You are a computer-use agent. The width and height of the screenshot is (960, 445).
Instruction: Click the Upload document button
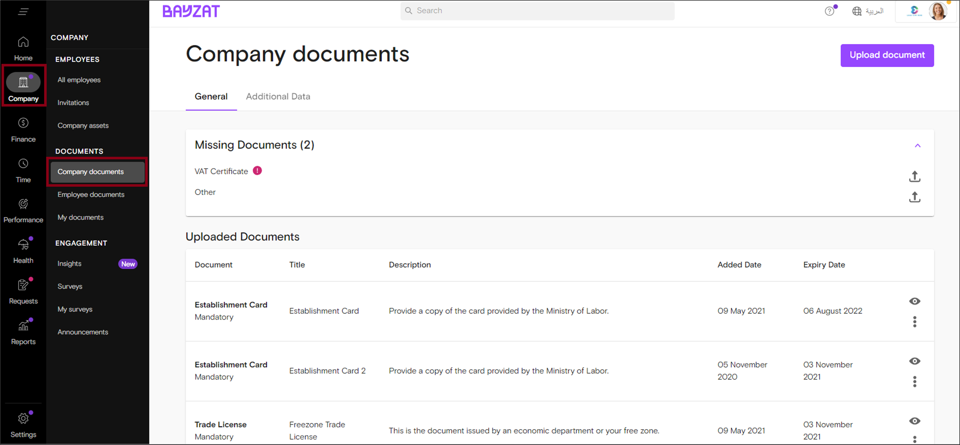[887, 55]
